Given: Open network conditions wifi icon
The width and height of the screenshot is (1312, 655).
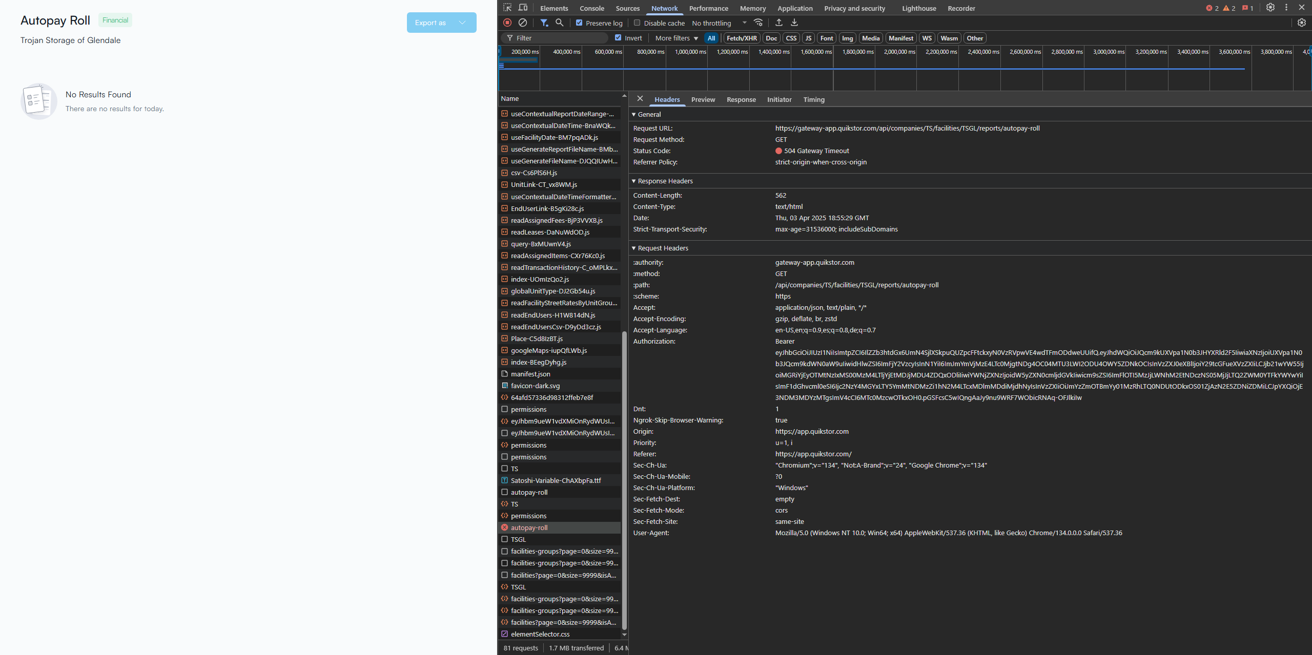Looking at the screenshot, I should (758, 23).
